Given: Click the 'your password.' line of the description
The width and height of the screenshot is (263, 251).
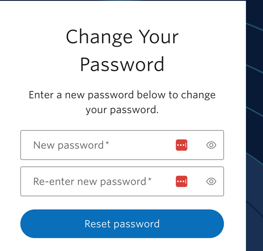Looking at the screenshot, I should coord(122,110).
